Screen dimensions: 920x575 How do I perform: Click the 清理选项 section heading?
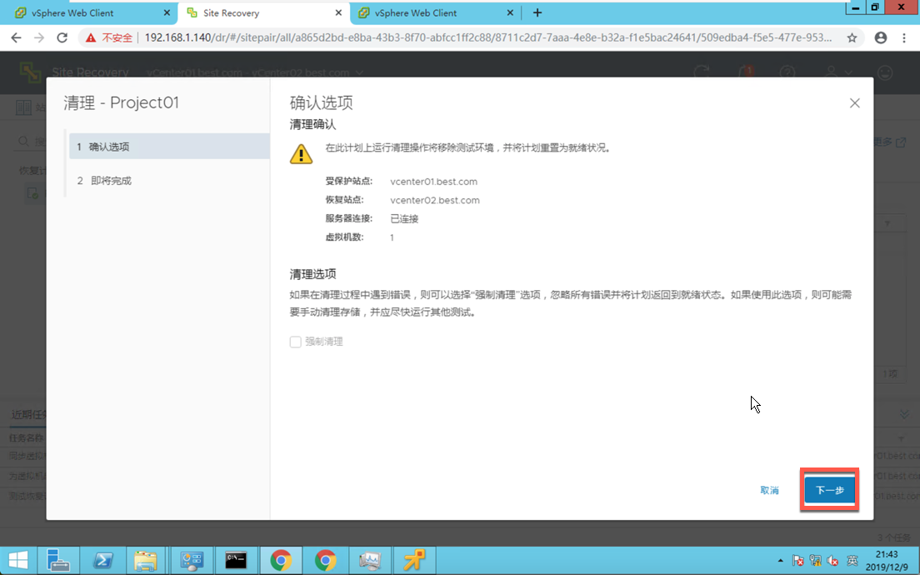pyautogui.click(x=312, y=274)
